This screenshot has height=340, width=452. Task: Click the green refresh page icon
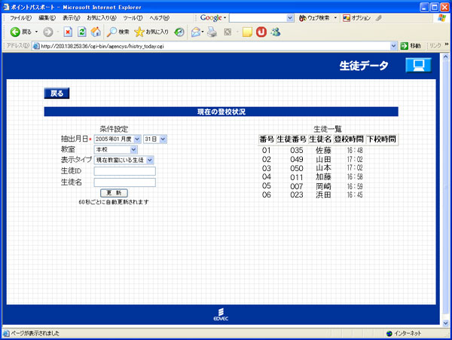tap(81, 32)
